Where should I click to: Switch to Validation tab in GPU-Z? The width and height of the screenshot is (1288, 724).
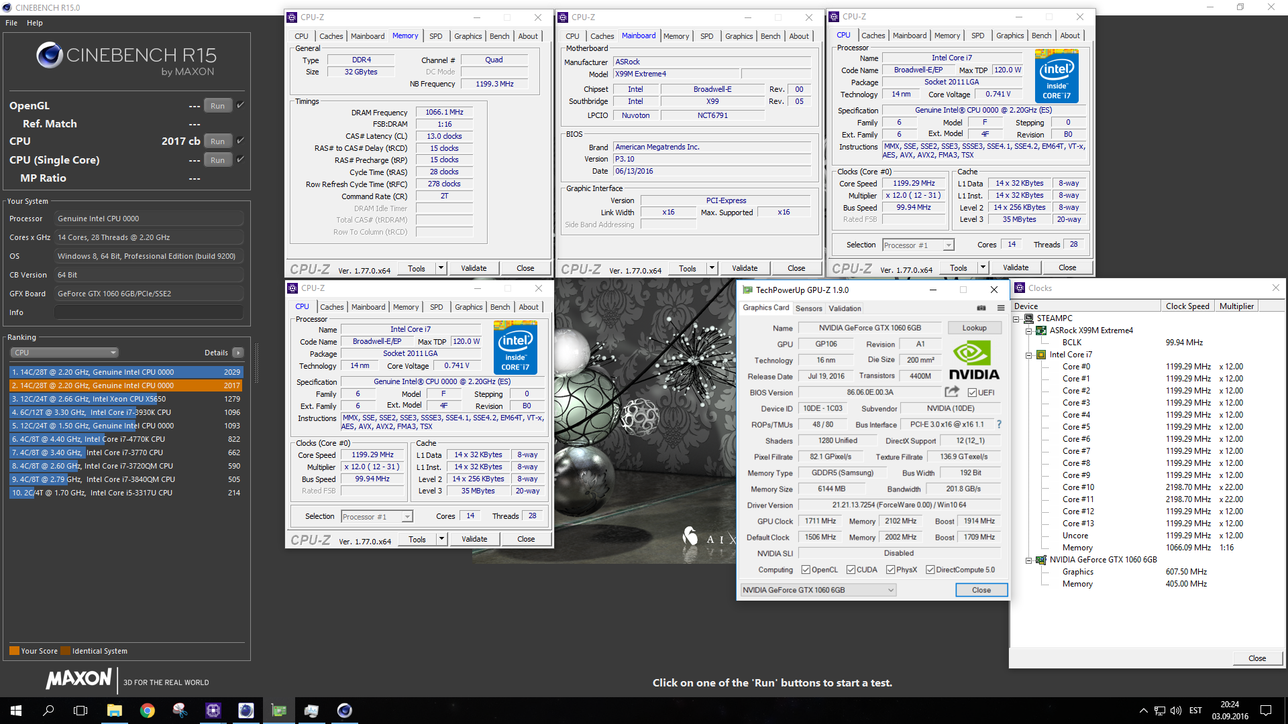point(845,308)
